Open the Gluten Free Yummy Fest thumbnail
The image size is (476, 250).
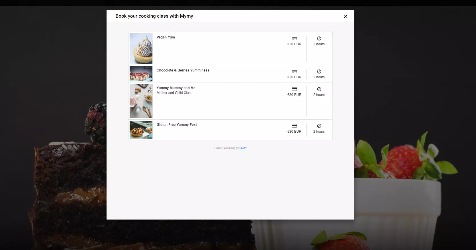coord(141,130)
